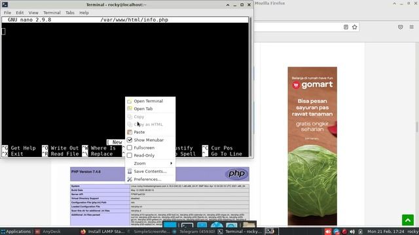The width and height of the screenshot is (419, 235).
Task: Click the Telegram tray icon
Action: click(x=337, y=232)
